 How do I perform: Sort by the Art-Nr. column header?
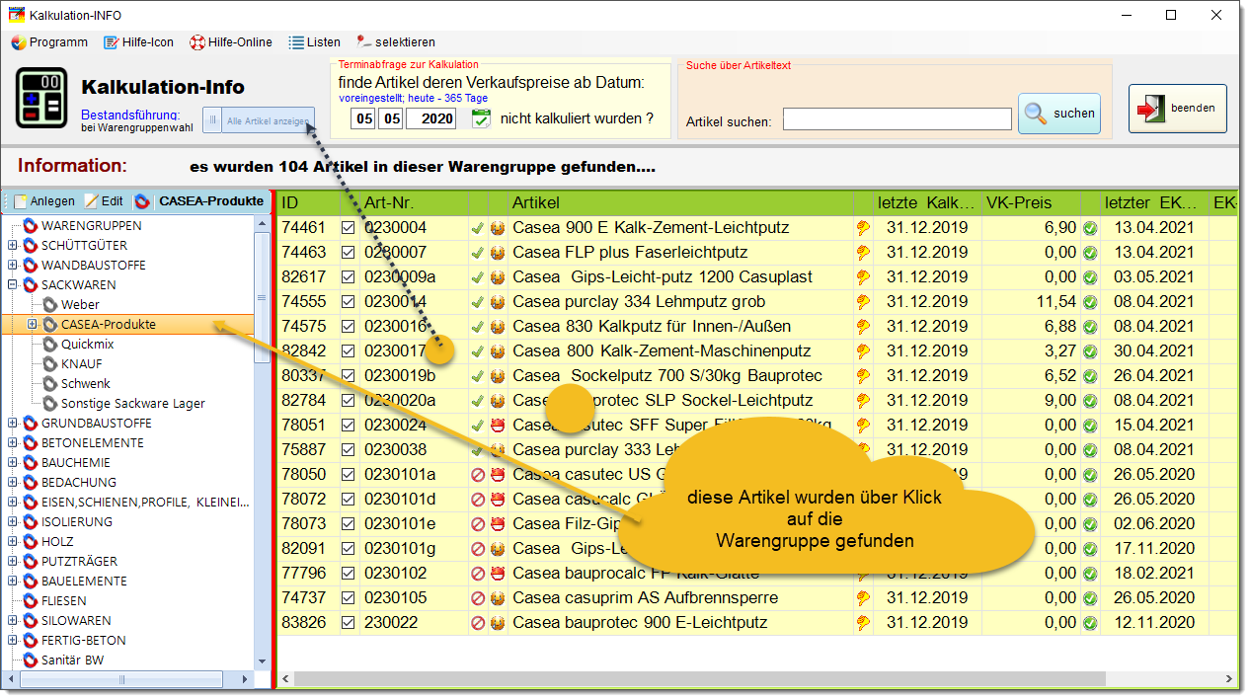(413, 203)
